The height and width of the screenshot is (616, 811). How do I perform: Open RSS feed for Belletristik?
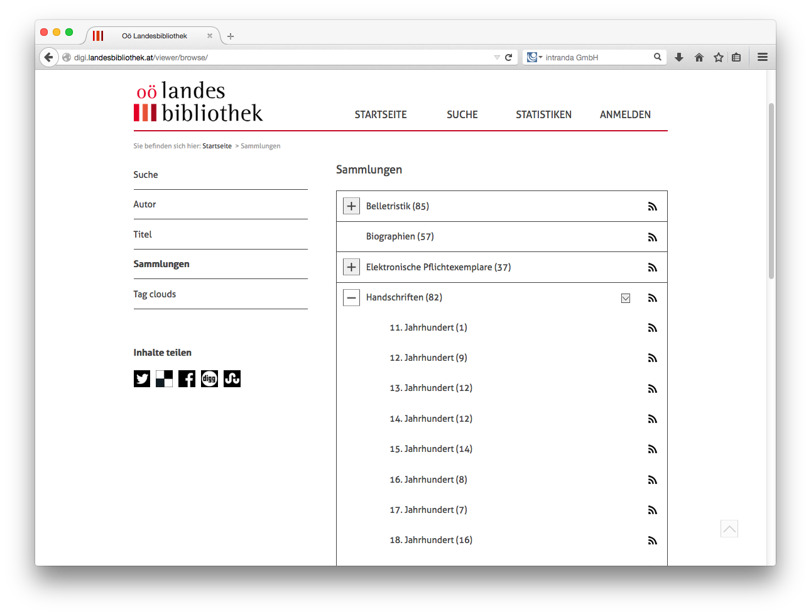click(653, 207)
